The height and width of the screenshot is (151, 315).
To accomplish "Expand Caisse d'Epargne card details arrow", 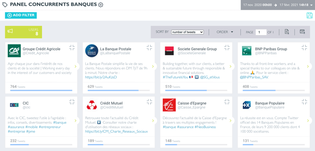I will 231,121.
